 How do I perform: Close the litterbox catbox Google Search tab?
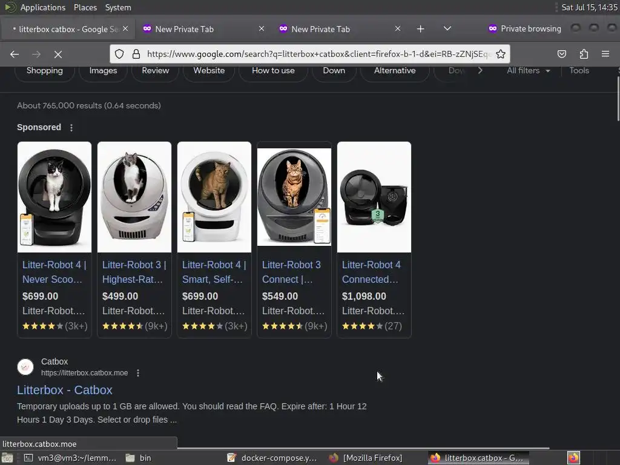(x=125, y=28)
